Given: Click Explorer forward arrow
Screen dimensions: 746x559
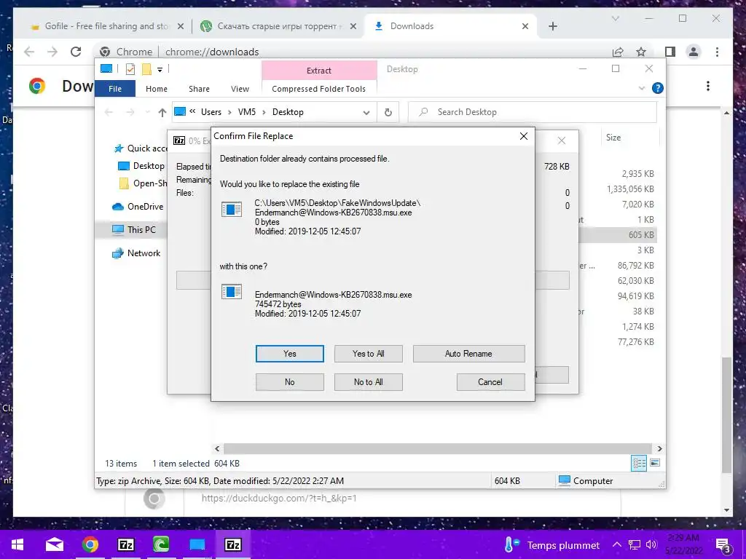Looking at the screenshot, I should click(130, 112).
